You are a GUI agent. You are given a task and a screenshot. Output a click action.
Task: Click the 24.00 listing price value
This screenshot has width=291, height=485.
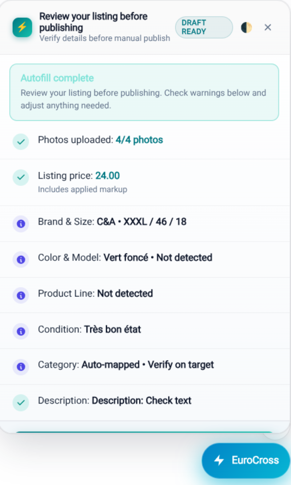108,176
